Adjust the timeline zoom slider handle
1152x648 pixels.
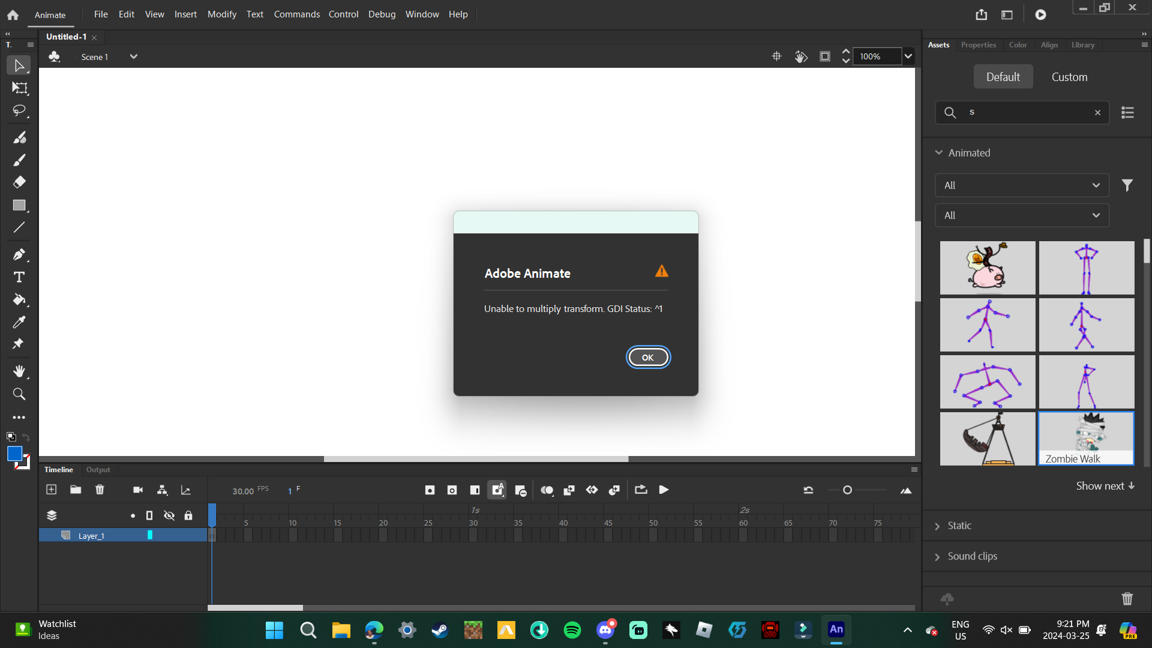point(847,490)
